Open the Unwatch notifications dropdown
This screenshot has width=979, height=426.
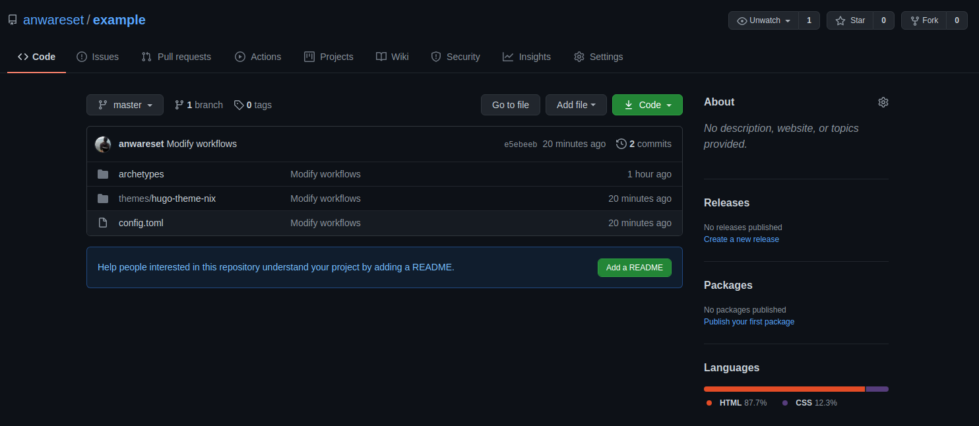[x=763, y=20]
